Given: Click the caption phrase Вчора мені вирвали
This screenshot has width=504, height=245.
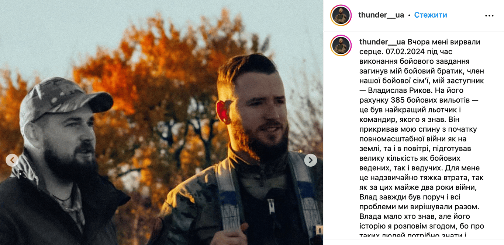Looking at the screenshot, I should tap(444, 42).
